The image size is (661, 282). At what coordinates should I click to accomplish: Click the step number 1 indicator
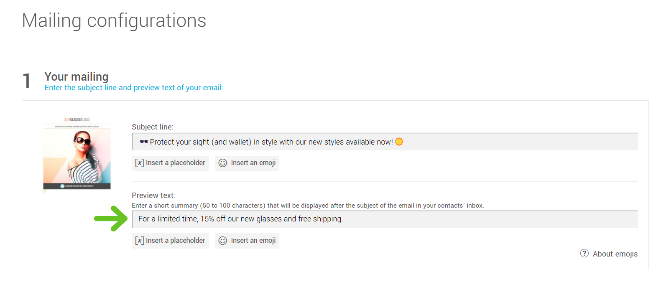[x=27, y=81]
